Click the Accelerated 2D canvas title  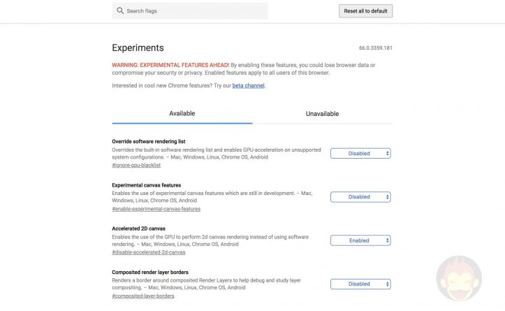pos(139,229)
